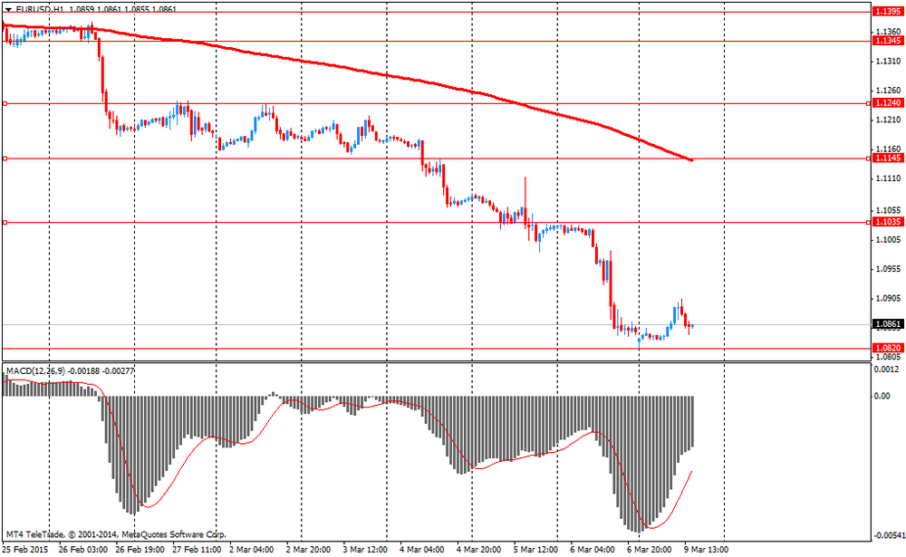This screenshot has width=906, height=557.
Task: Click the 26 Feb 03:00 time label
Action: pos(82,550)
